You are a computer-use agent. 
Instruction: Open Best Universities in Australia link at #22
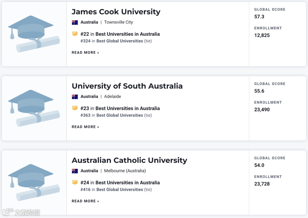(127, 34)
